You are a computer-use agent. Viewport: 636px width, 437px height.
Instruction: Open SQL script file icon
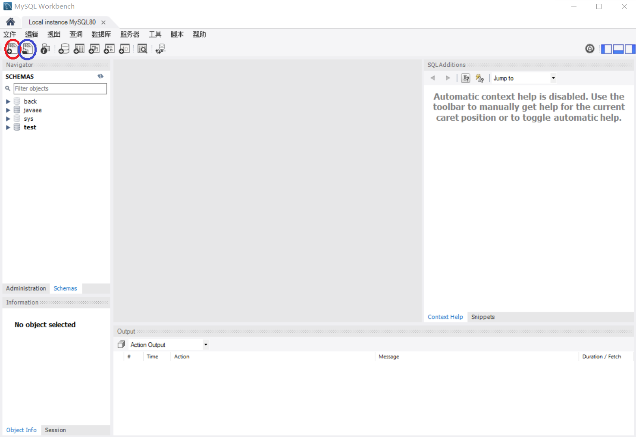tap(28, 49)
